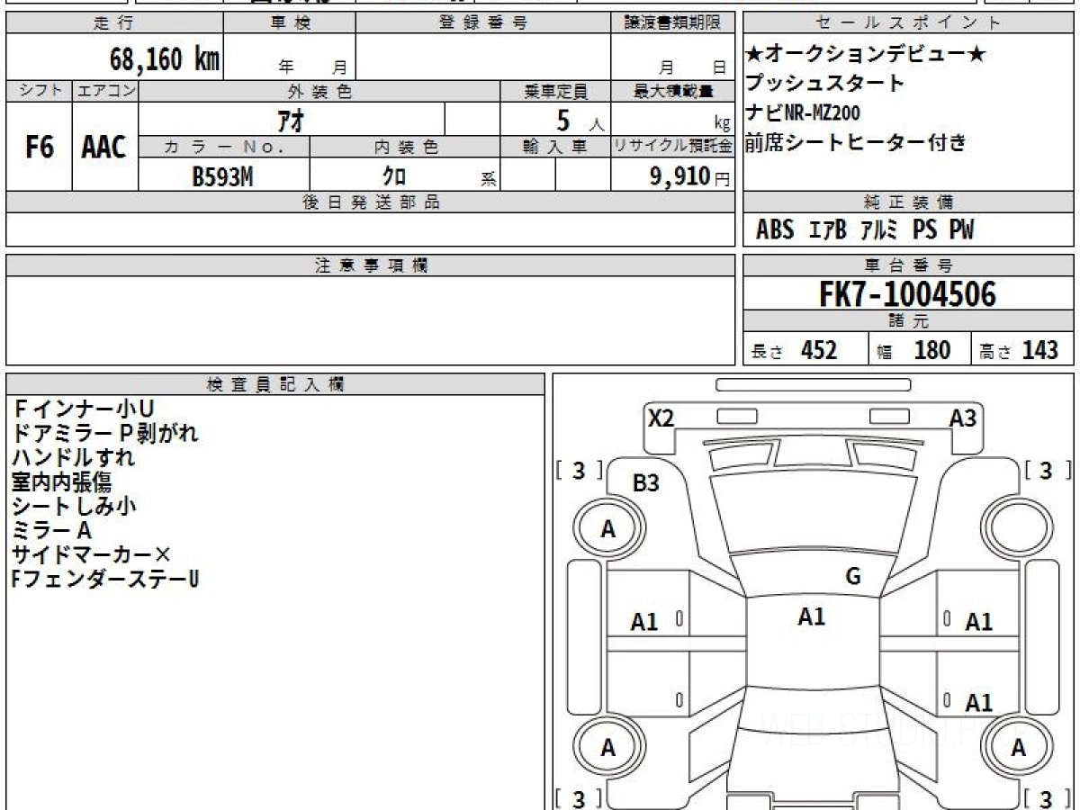1080x810 pixels.
Task: Click the ナビNR-MZ200 line
Action: pos(803,113)
